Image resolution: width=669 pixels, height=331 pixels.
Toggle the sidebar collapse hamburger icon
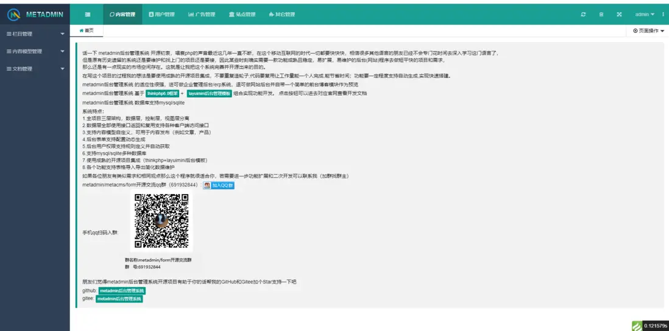click(x=88, y=15)
